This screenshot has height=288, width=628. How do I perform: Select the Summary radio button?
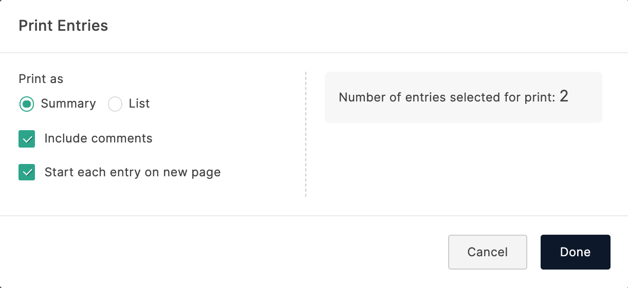coord(27,104)
